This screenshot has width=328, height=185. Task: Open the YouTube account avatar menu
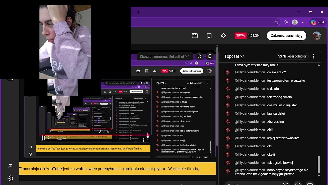[317, 36]
